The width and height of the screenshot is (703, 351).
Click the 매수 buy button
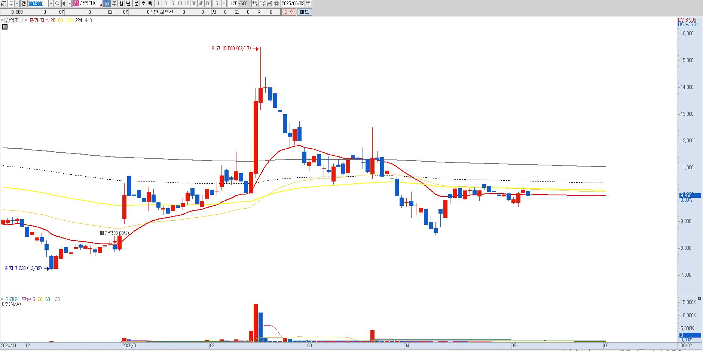289,12
